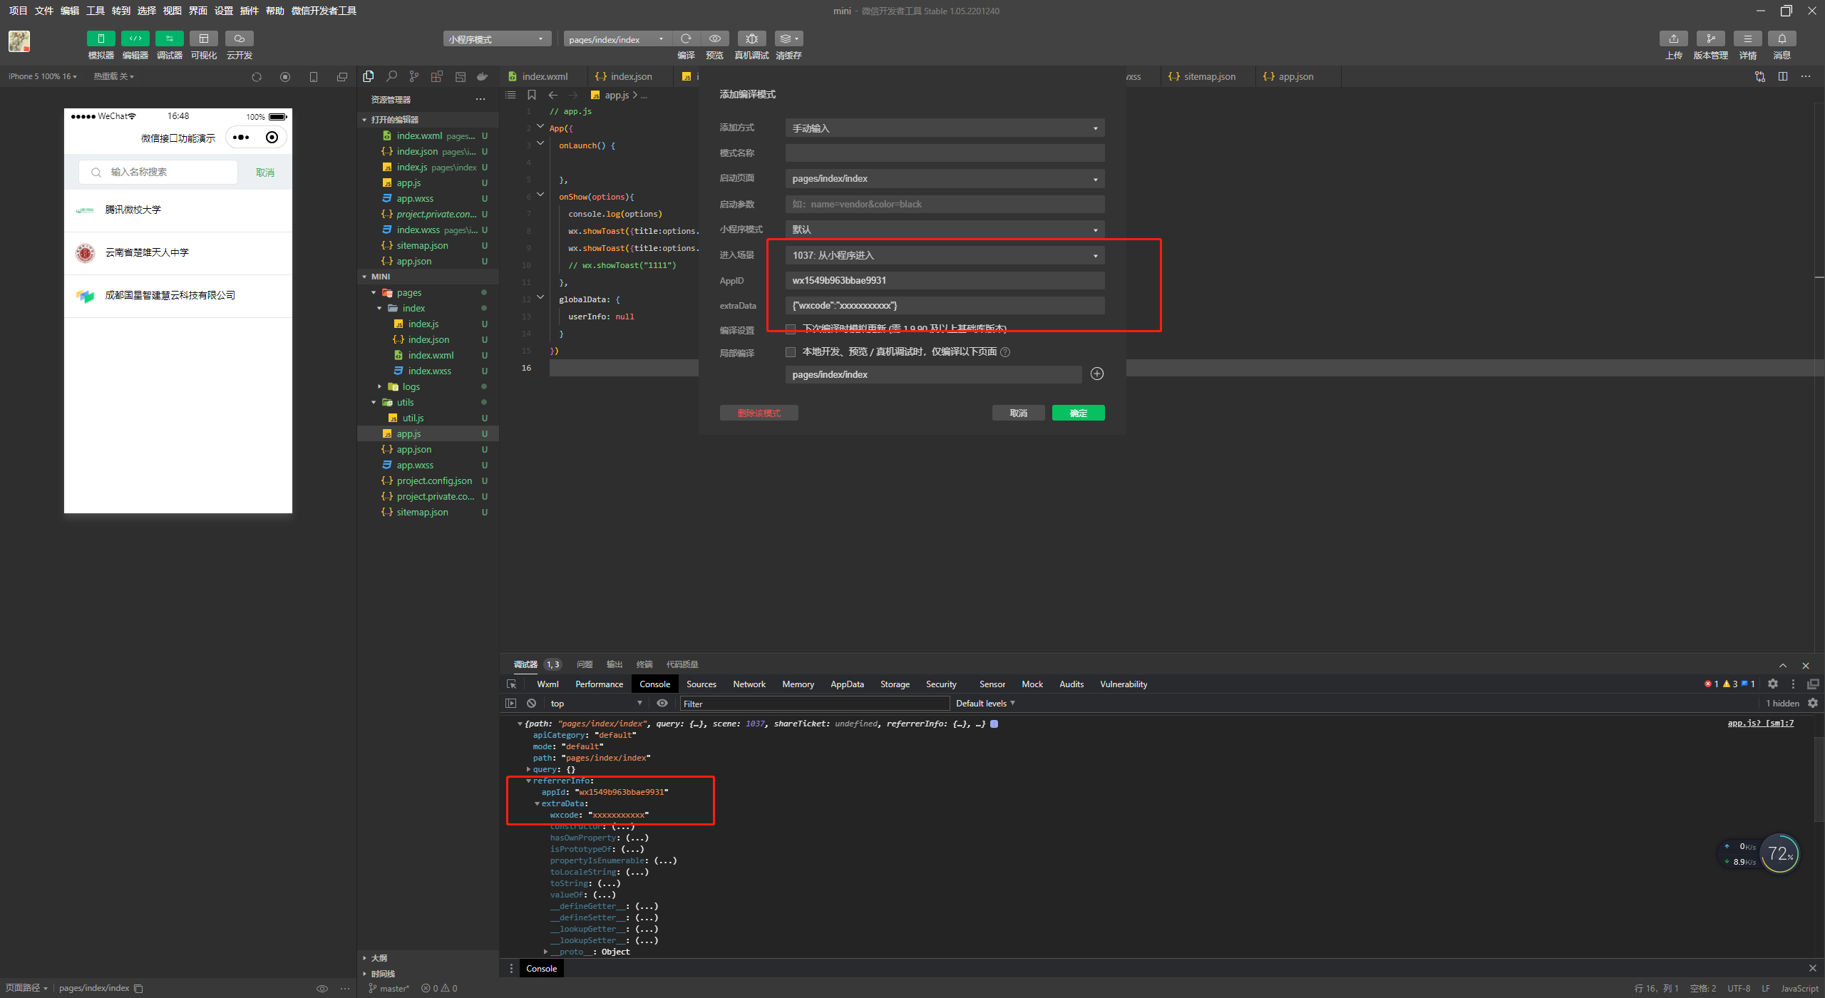Click the Upload icon button

click(1673, 38)
